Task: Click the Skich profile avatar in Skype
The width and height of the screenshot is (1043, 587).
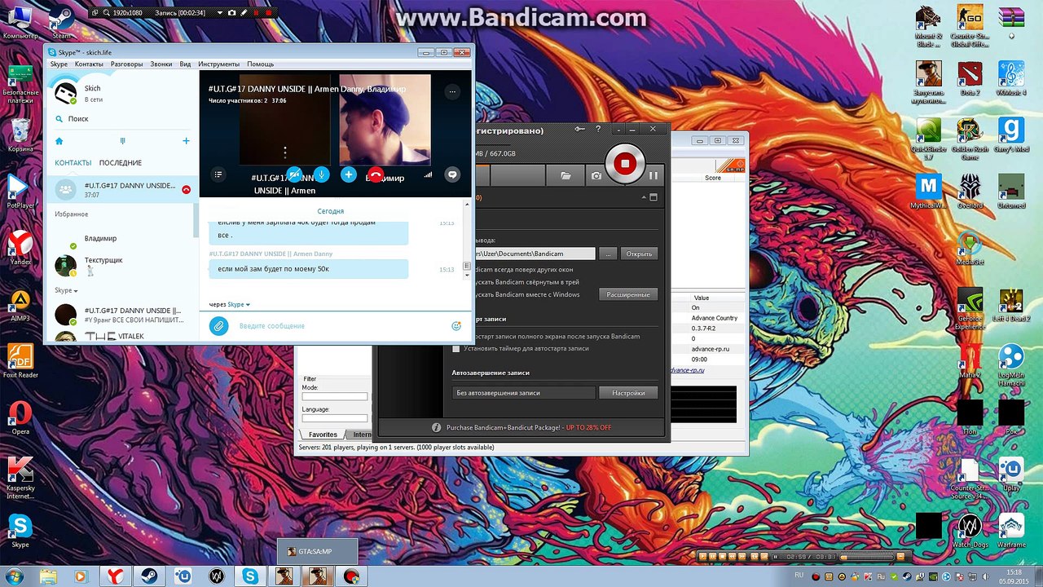Action: pos(66,92)
